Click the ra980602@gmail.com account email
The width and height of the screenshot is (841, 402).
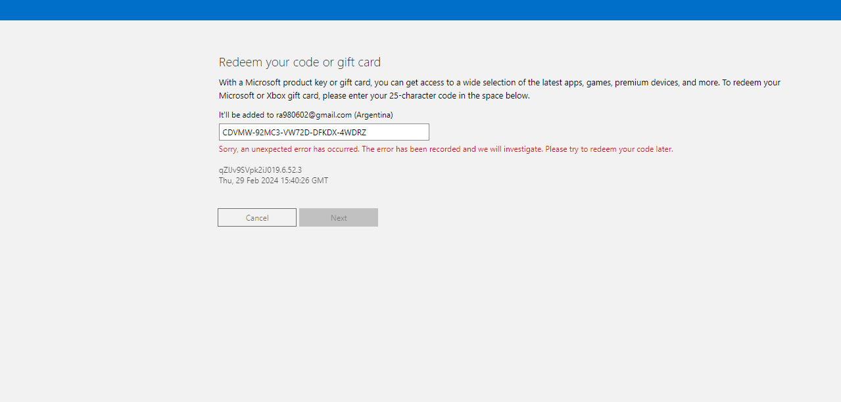(x=314, y=115)
